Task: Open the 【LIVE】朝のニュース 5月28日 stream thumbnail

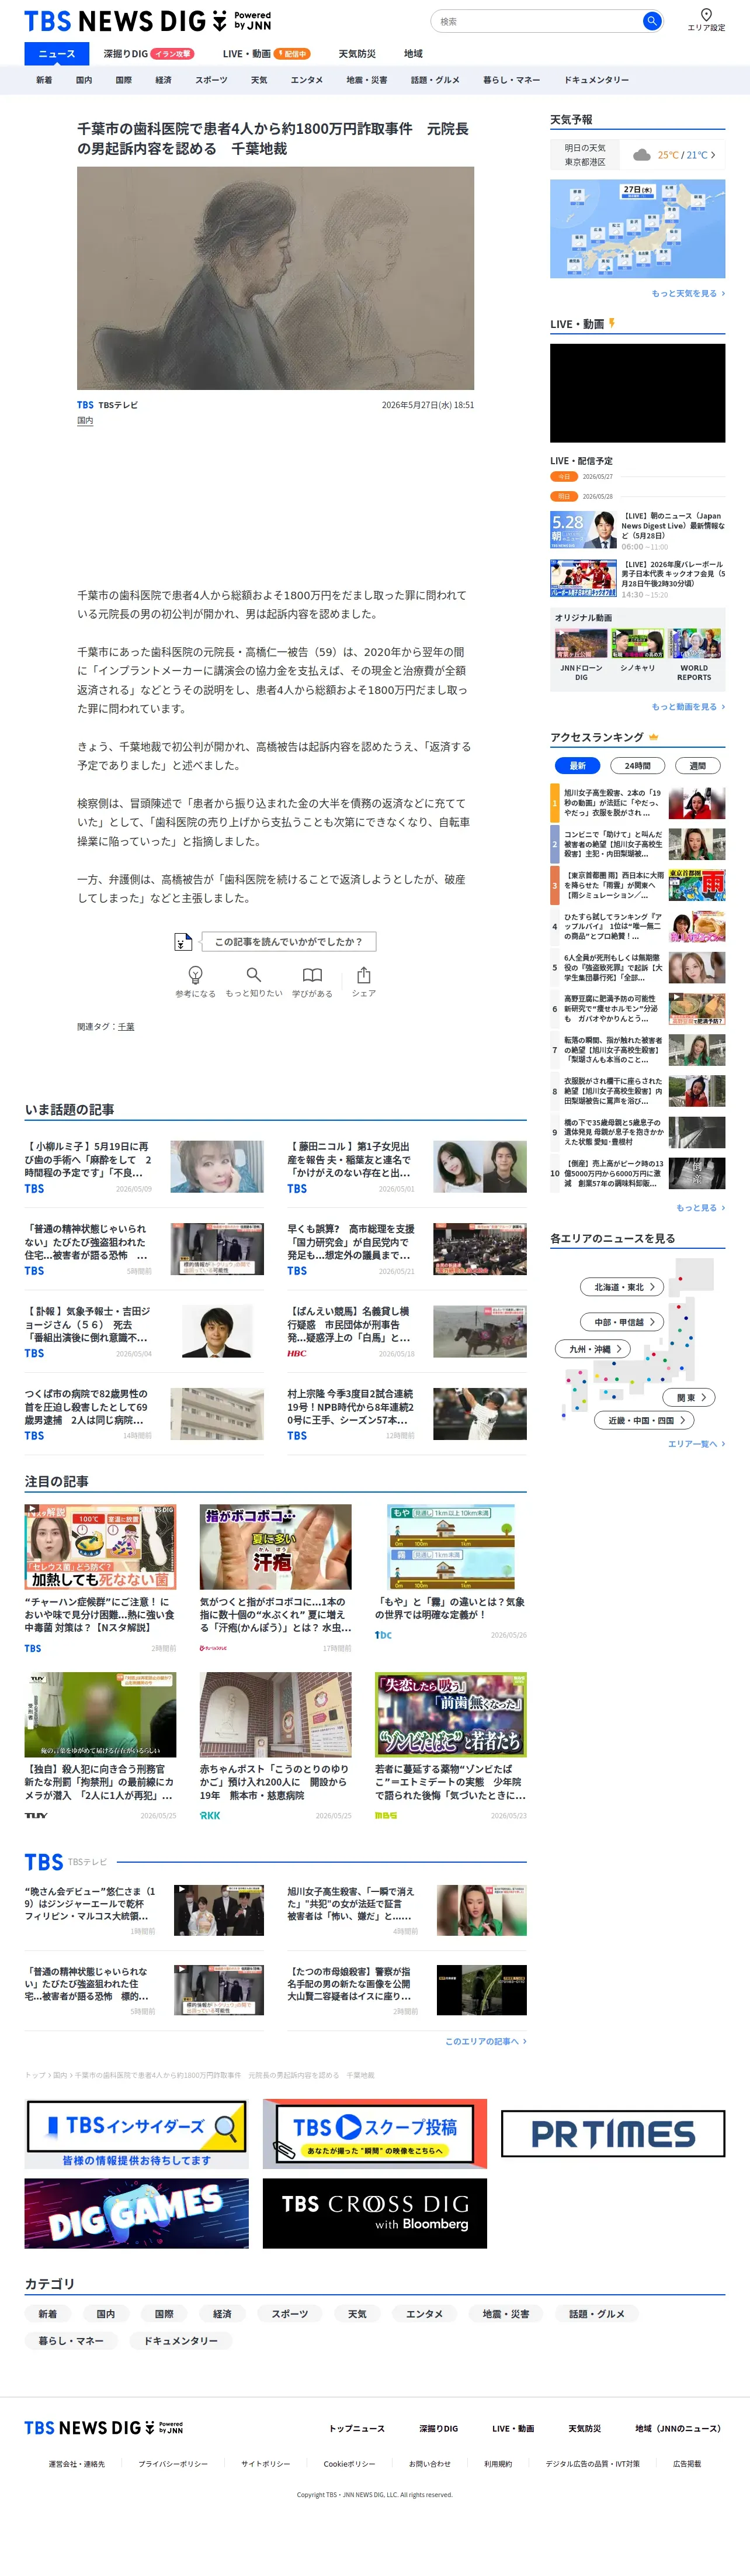Action: pos(583,529)
